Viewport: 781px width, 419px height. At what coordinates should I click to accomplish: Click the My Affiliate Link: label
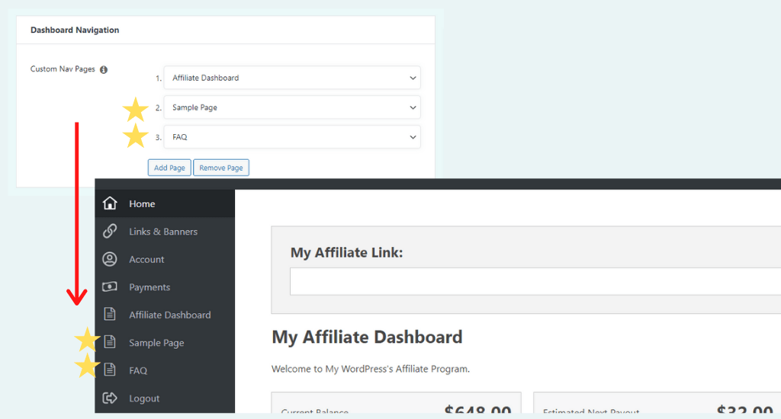tap(347, 253)
